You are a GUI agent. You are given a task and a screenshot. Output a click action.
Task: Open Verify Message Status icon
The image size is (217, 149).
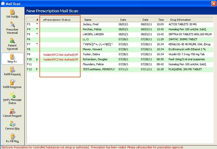click(x=12, y=95)
